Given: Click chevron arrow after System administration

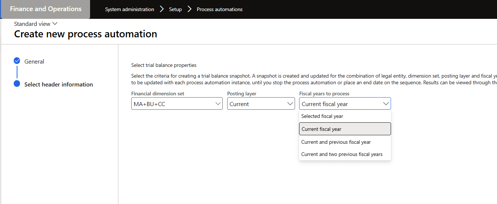Looking at the screenshot, I should coord(162,9).
